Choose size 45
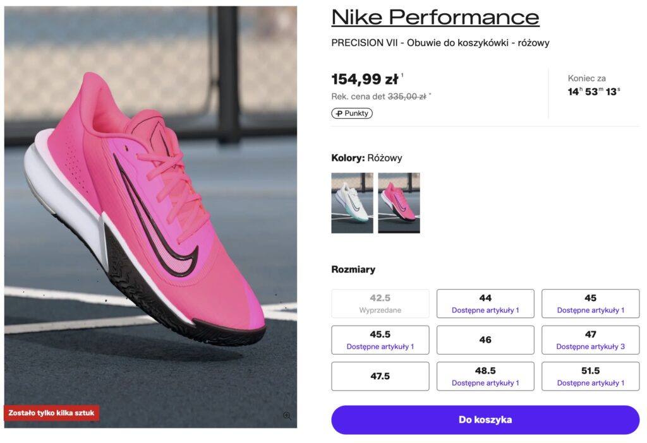This screenshot has height=443, width=647. (x=590, y=304)
